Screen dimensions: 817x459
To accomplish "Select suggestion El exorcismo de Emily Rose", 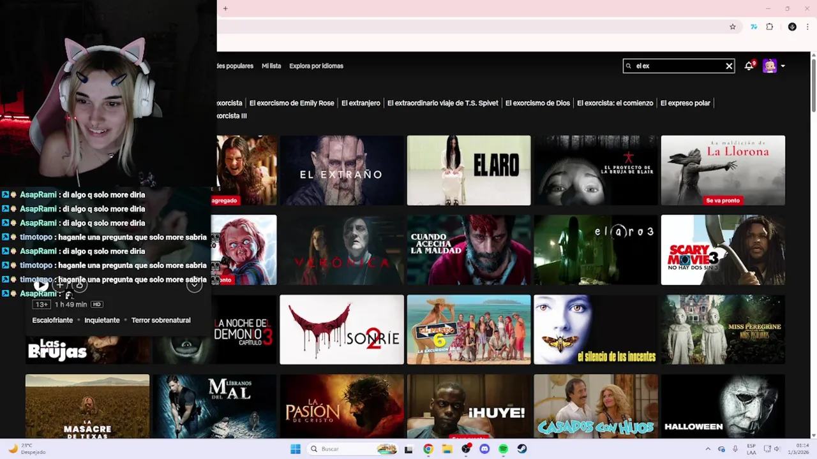I will coord(292,103).
